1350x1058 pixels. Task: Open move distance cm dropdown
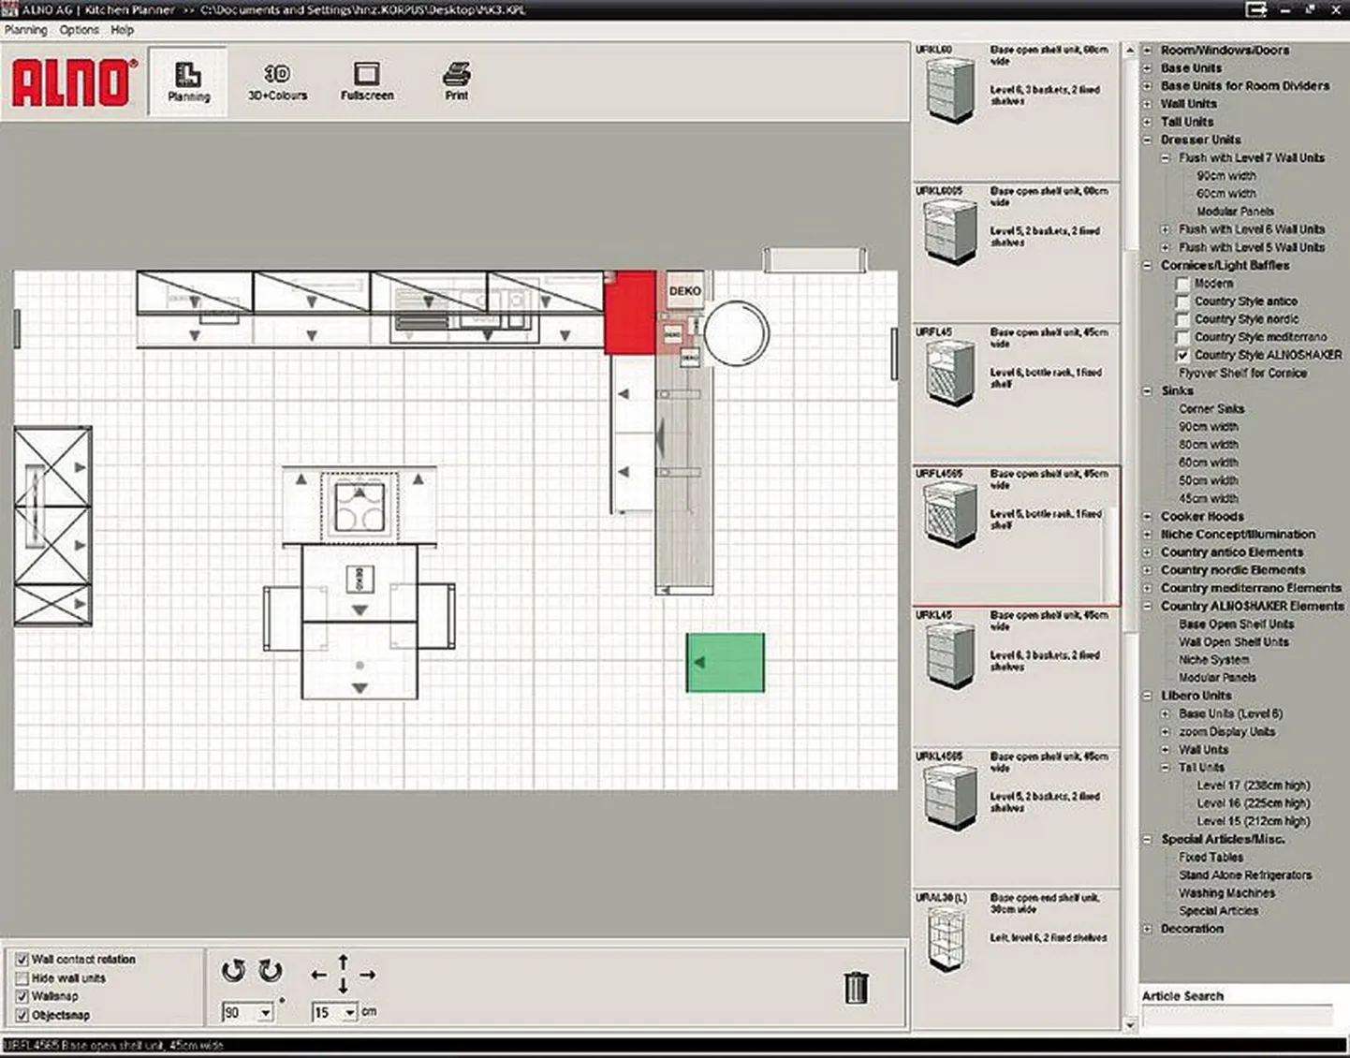(x=349, y=1013)
